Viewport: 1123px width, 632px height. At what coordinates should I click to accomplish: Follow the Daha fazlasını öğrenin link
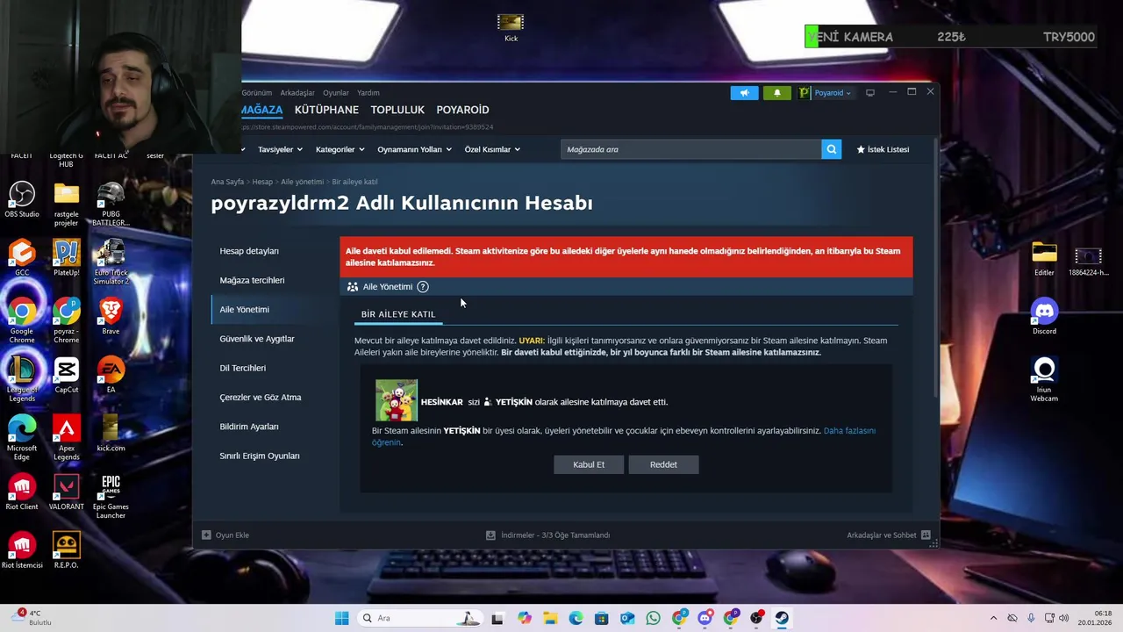(x=849, y=431)
